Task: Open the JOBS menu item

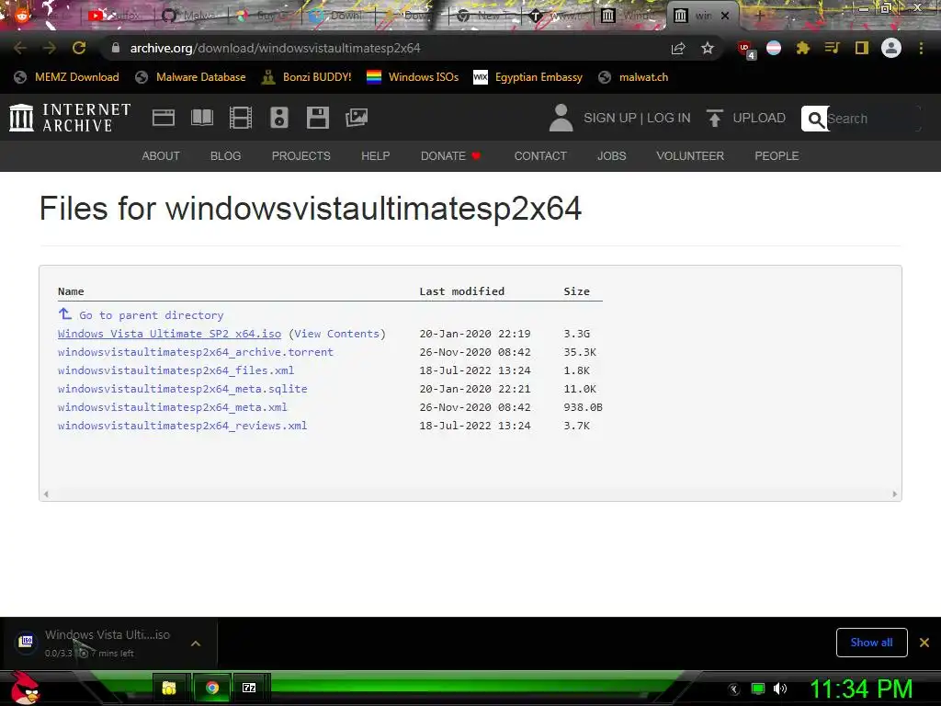Action: (x=611, y=156)
